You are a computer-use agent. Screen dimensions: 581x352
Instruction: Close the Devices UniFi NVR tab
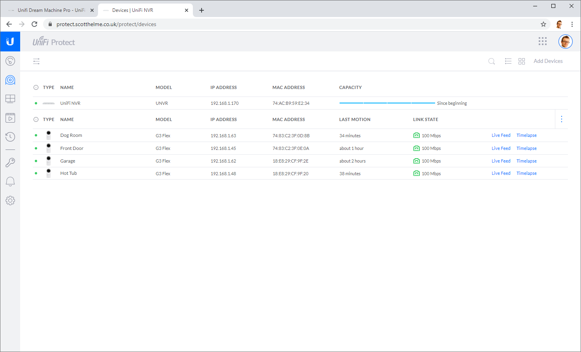[x=187, y=10]
